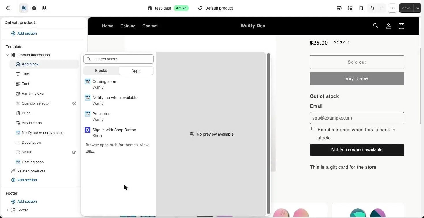Image resolution: width=424 pixels, height=218 pixels.
Task: Open the shopping cart icon
Action: 401,26
